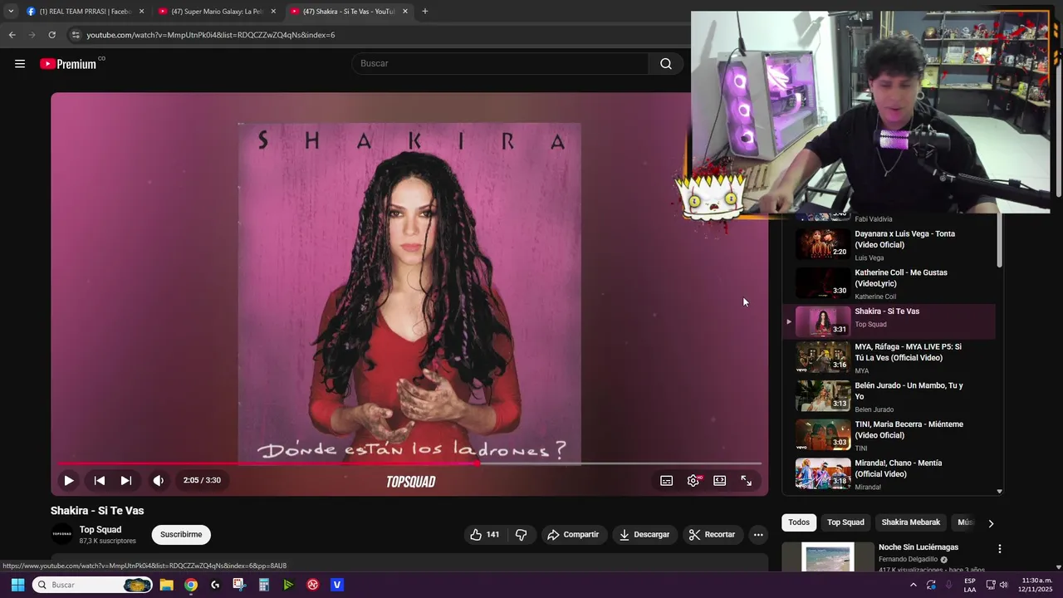Open the YouTube hamburger guide menu
Viewport: 1063px width, 598px height.
pyautogui.click(x=20, y=64)
